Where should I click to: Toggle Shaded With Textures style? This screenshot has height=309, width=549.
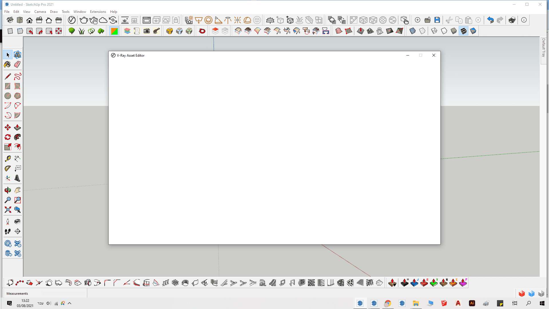tap(464, 31)
